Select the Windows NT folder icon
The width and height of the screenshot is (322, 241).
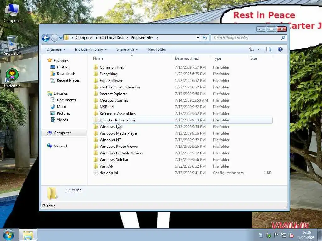[x=96, y=140]
